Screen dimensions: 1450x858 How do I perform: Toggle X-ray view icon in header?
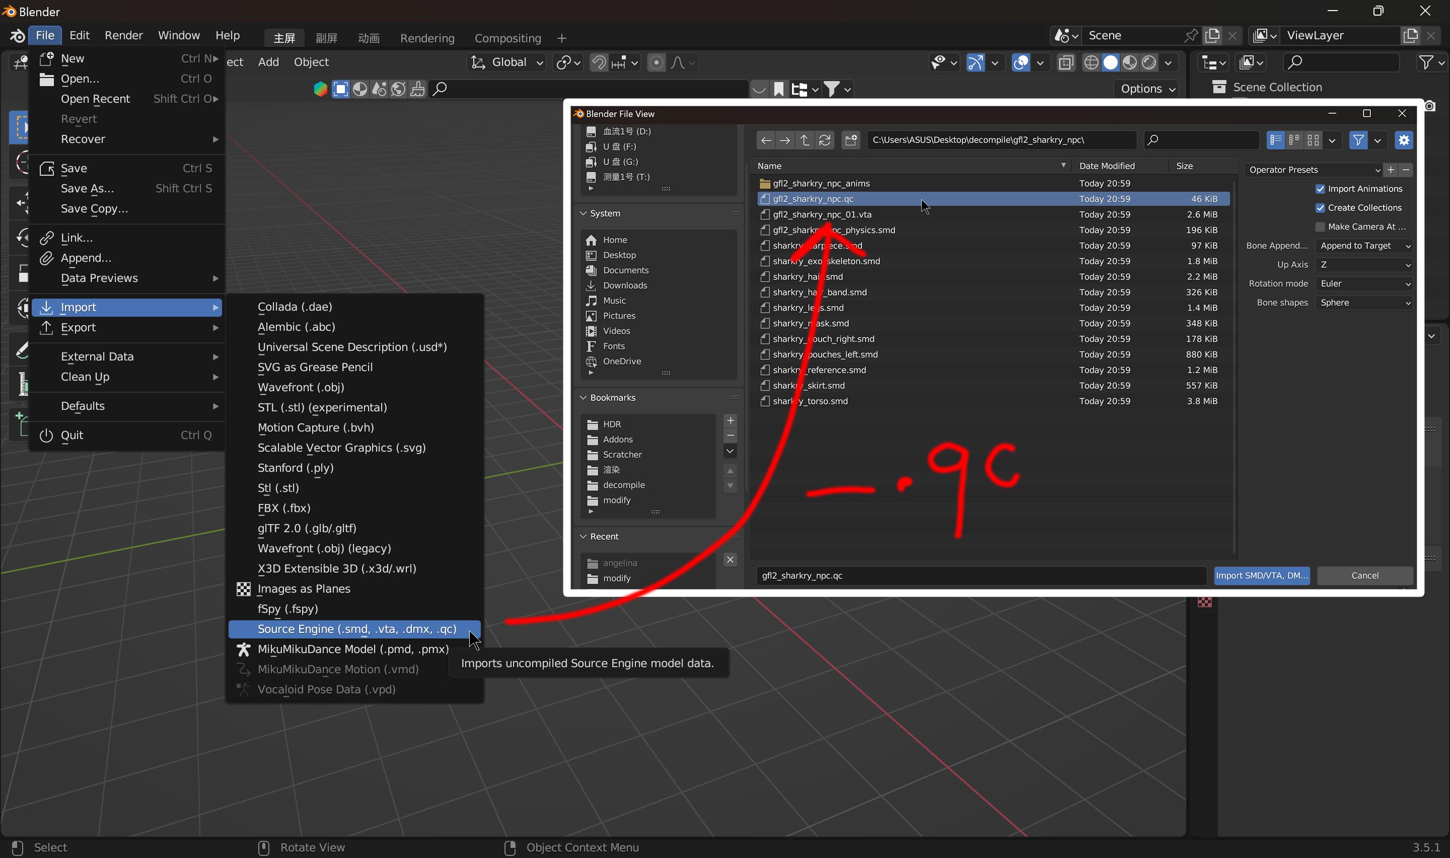[1066, 62]
